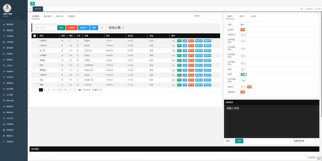Click the admin avatar image in sidebar
The width and height of the screenshot is (322, 161).
pos(7,8)
